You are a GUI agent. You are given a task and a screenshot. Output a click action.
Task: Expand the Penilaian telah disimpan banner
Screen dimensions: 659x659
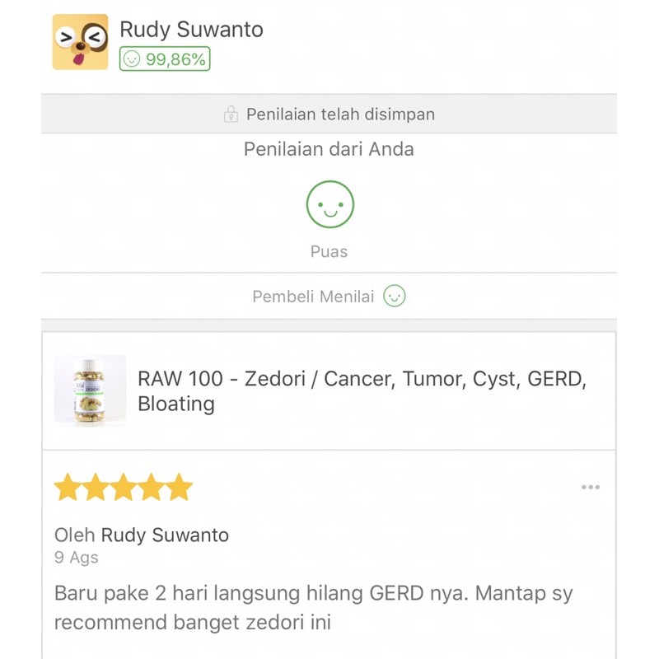coord(329,115)
